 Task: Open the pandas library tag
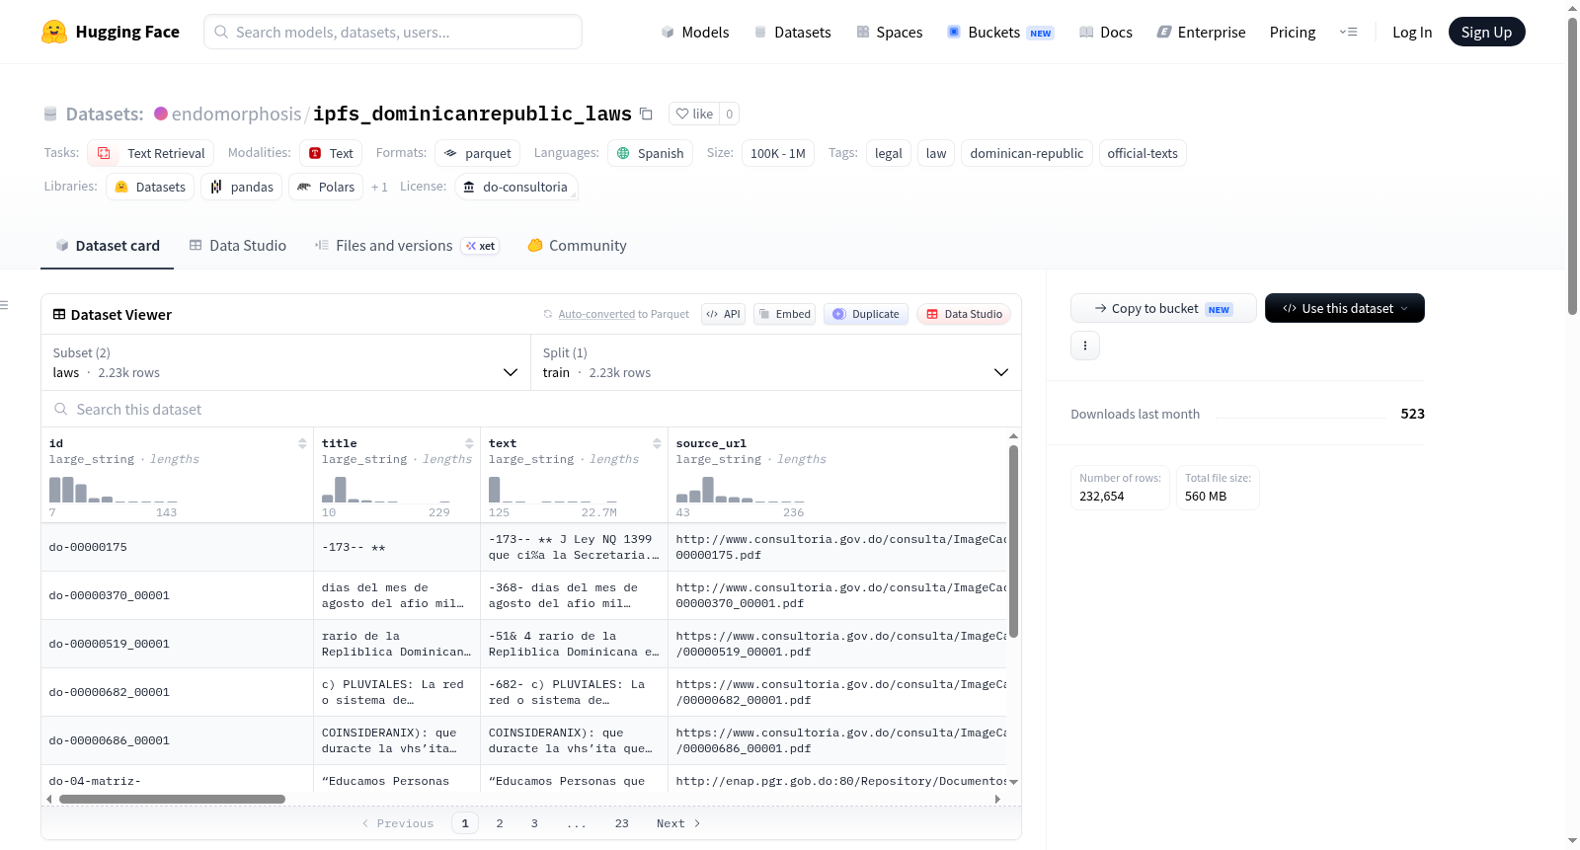(242, 187)
